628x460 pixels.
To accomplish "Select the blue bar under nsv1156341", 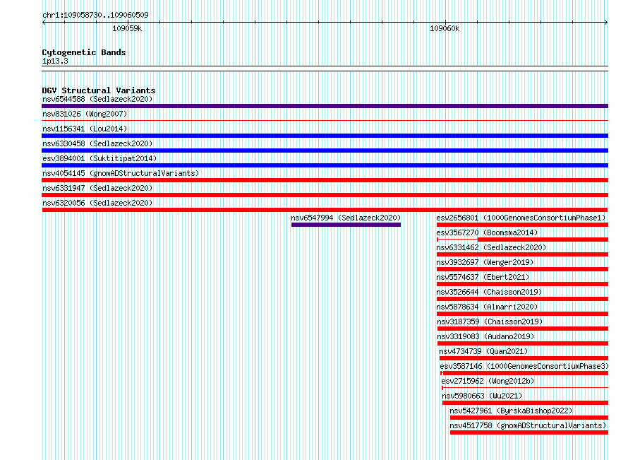I will click(x=325, y=136).
